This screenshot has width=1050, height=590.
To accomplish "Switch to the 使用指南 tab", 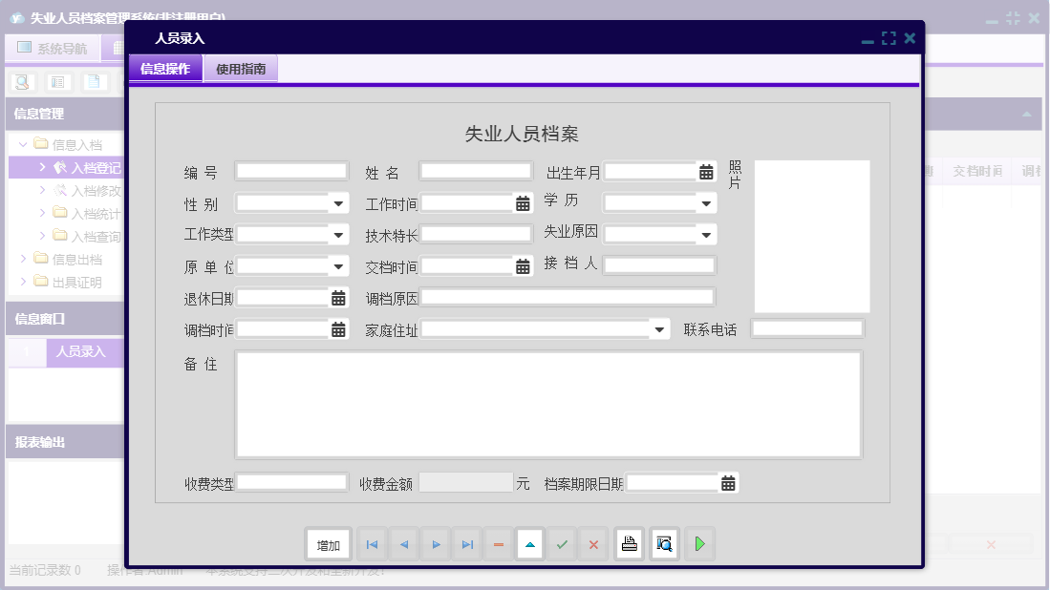I will tap(240, 69).
